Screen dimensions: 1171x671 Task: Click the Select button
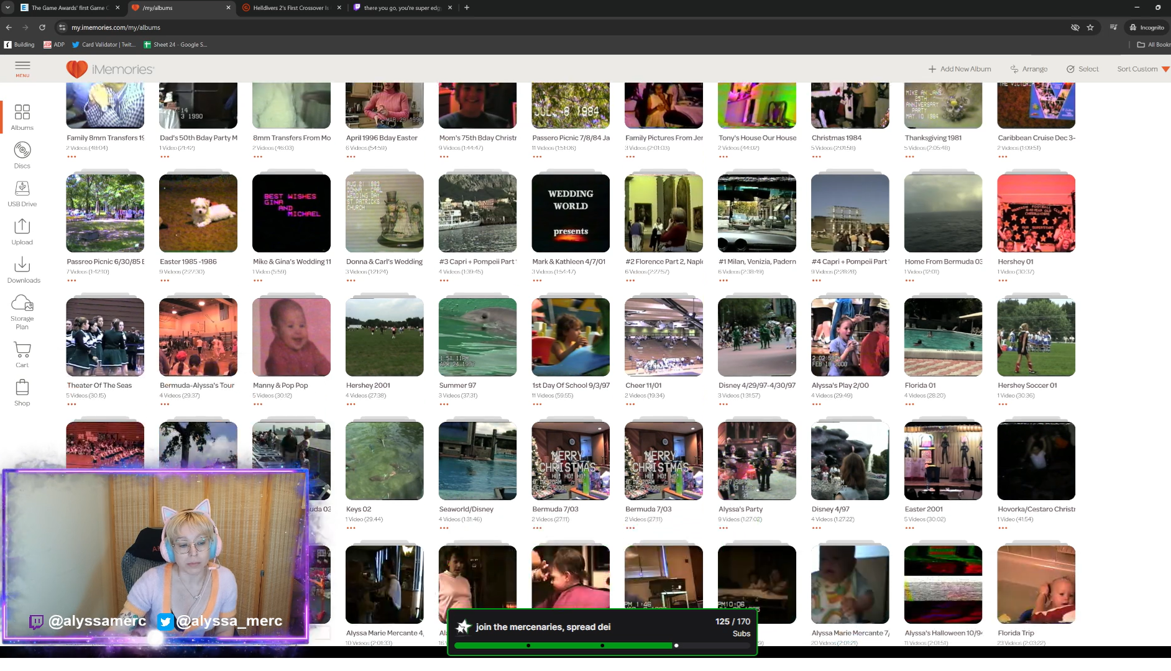[1083, 69]
